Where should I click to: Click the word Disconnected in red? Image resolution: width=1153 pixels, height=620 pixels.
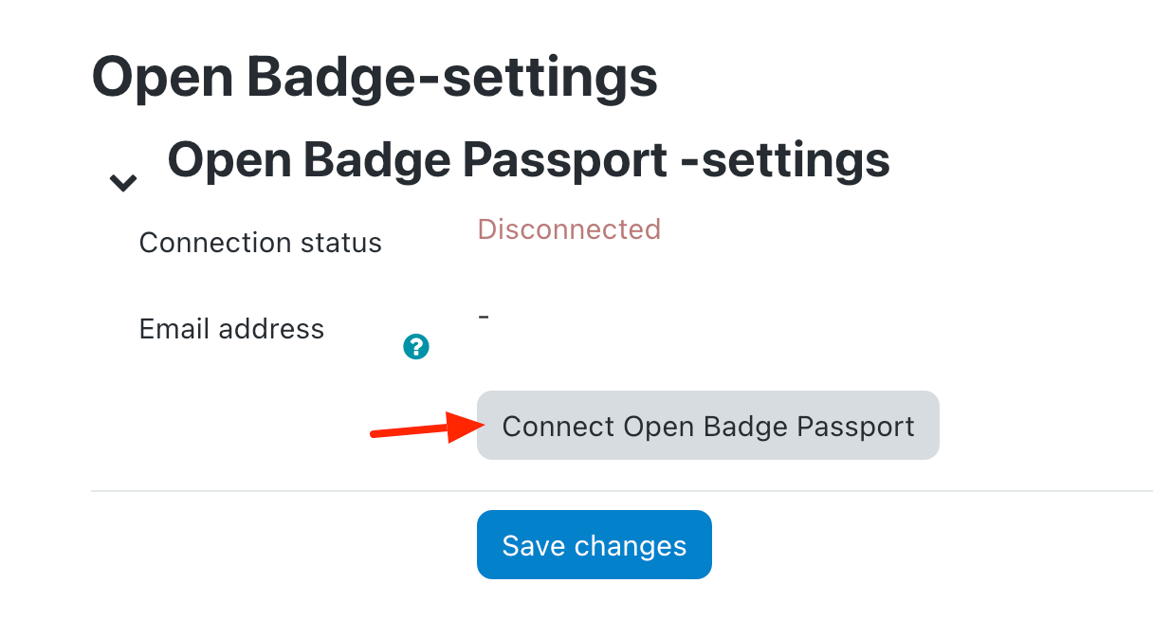click(569, 229)
